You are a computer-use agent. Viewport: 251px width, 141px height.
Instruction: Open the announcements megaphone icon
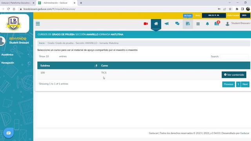coord(166,23)
